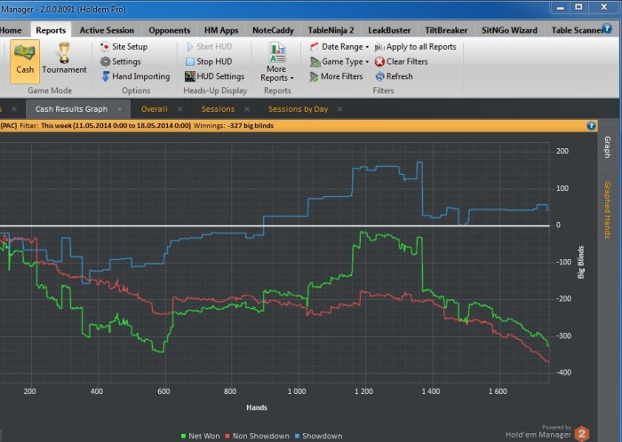Click blue help icon in ribbon corner
Image resolution: width=622 pixels, height=442 pixels.
607,28
